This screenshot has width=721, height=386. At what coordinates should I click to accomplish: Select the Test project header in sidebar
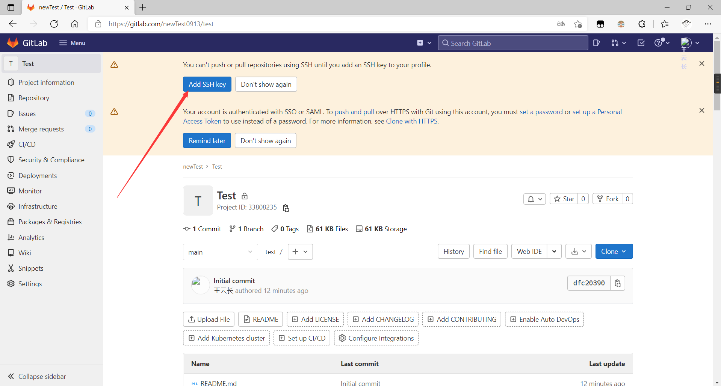click(52, 63)
